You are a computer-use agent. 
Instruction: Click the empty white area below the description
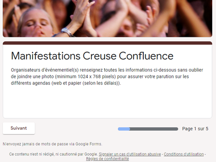pyautogui.click(x=107, y=103)
